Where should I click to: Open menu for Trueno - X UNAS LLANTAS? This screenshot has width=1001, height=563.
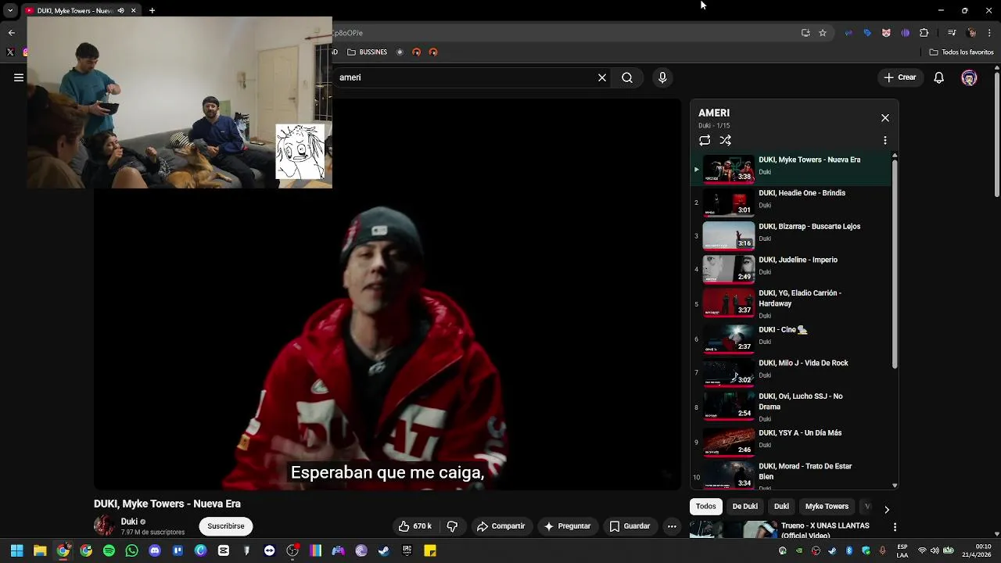coord(895,527)
